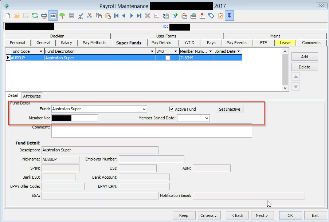The width and height of the screenshot is (329, 222).
Task: Click the tray with red download arrow icon
Action: coord(202,16)
